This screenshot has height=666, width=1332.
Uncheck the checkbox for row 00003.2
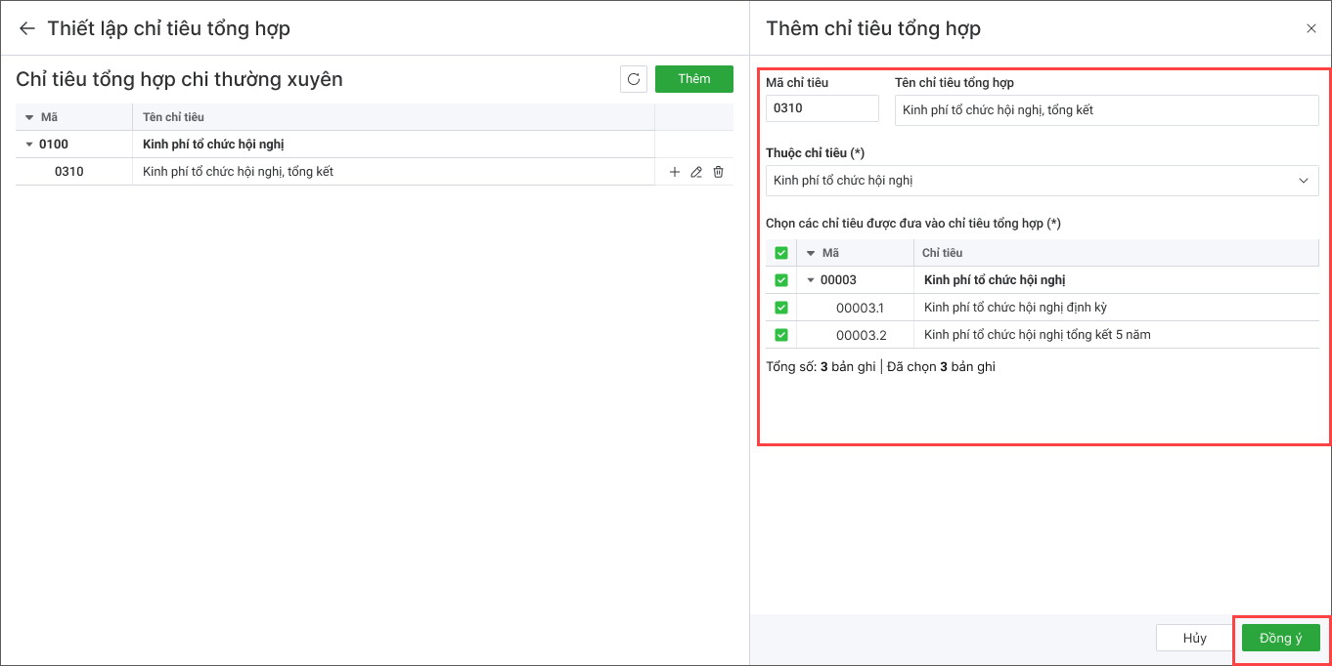(781, 335)
